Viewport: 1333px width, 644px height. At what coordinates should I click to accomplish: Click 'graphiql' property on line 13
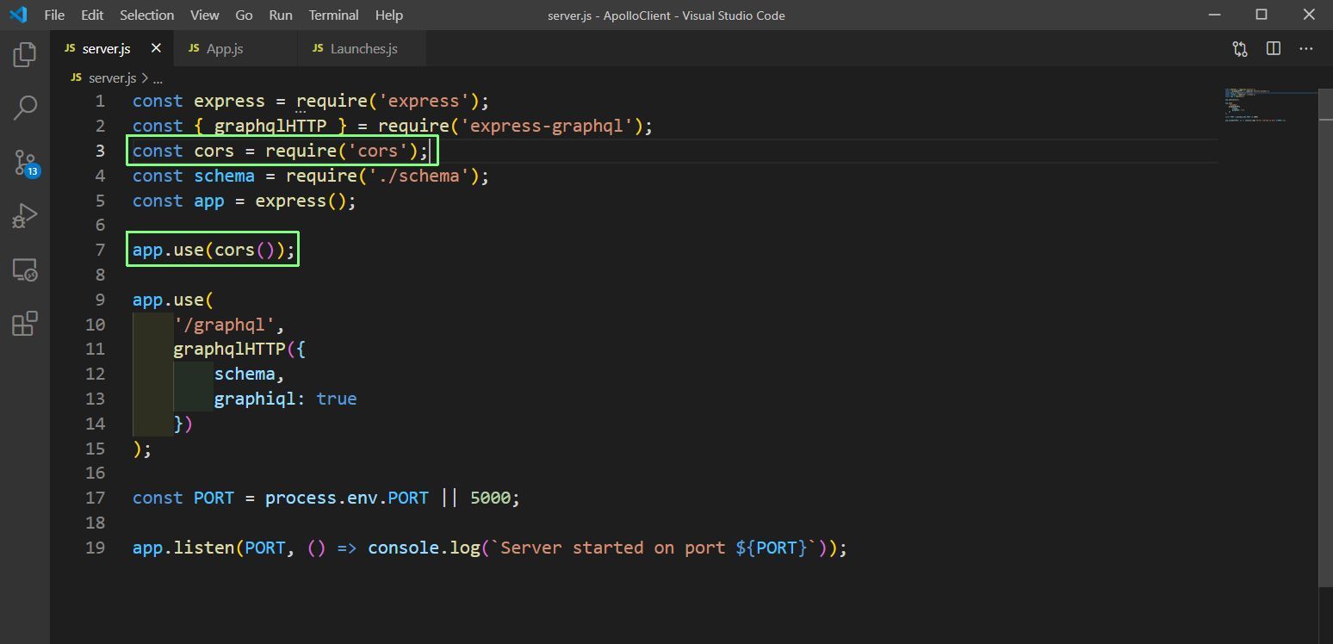[x=255, y=399]
